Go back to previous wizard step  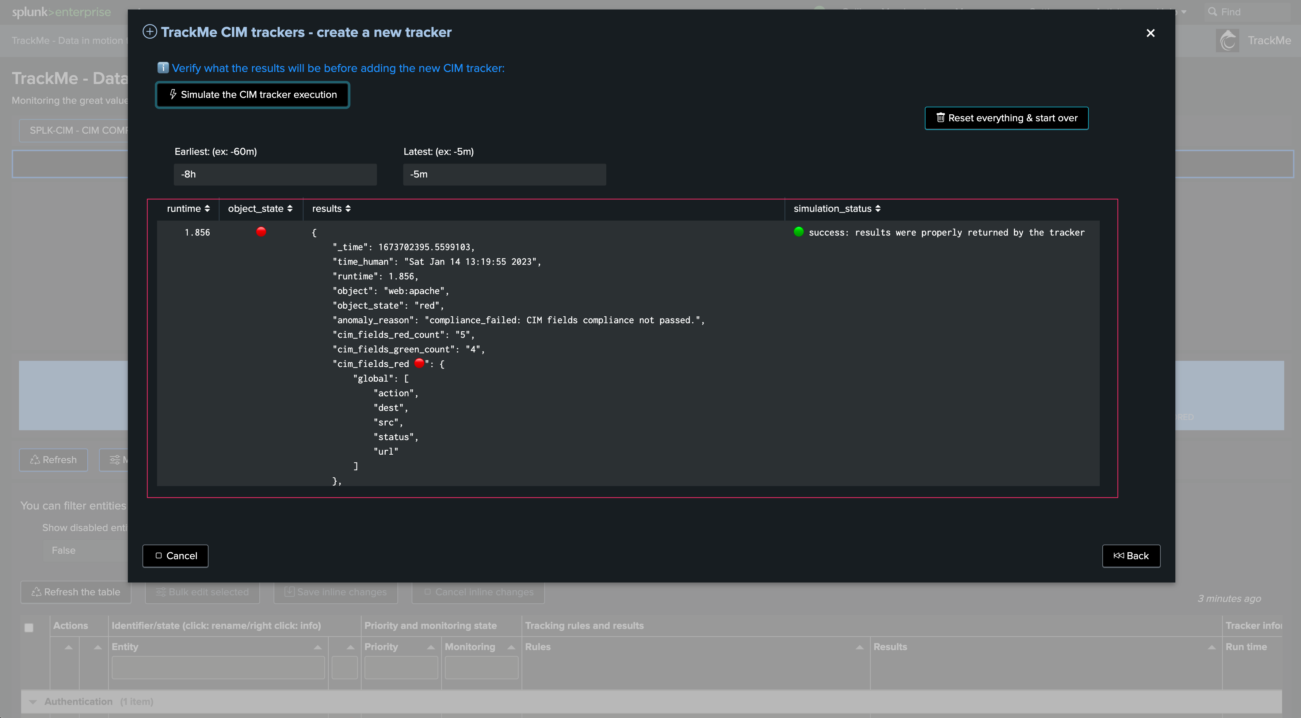(1131, 556)
